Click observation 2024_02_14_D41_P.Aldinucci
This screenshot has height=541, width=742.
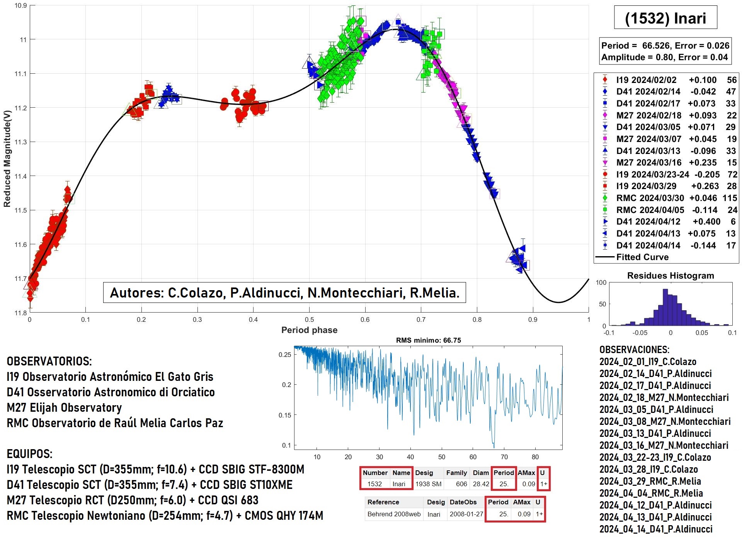pos(655,374)
